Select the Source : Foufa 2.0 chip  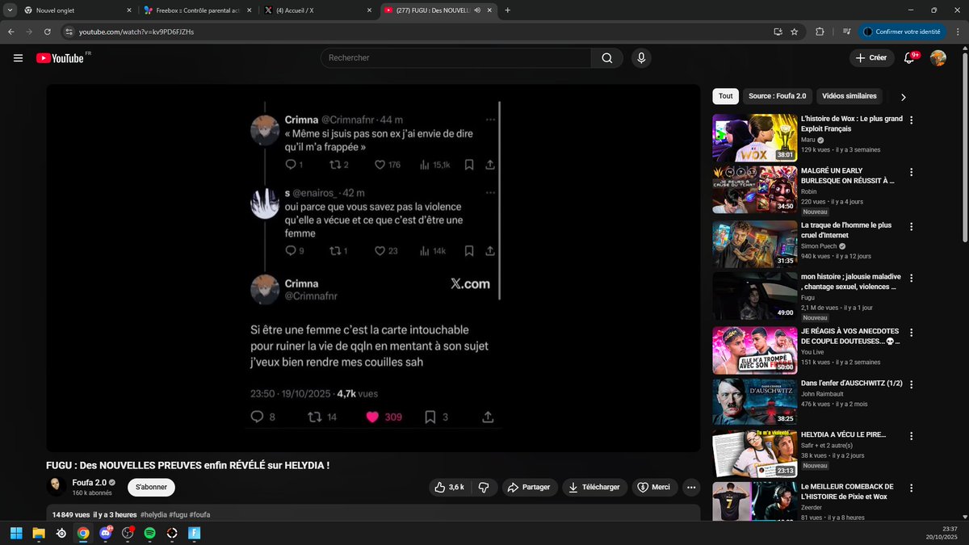click(777, 96)
